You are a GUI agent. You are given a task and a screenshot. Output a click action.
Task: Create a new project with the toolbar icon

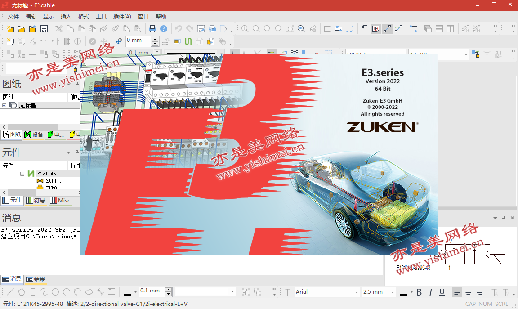(11, 29)
